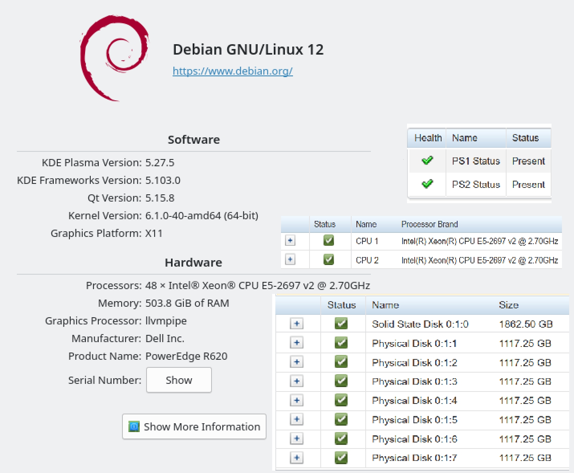Select Memory value 503.8 GiB of RAM
The width and height of the screenshot is (574, 473).
[187, 303]
